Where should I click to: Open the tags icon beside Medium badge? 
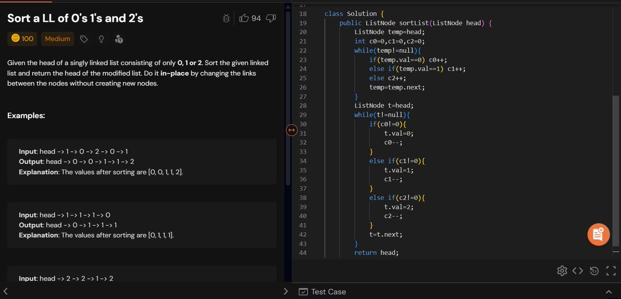click(x=83, y=38)
